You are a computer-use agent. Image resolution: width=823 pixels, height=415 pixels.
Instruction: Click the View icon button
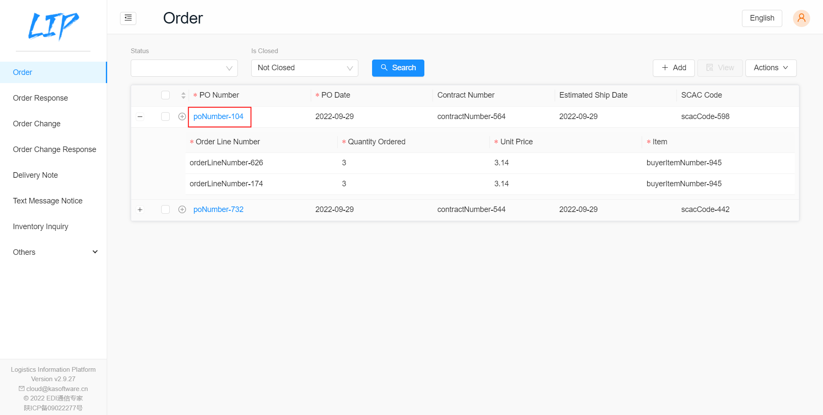click(x=710, y=68)
